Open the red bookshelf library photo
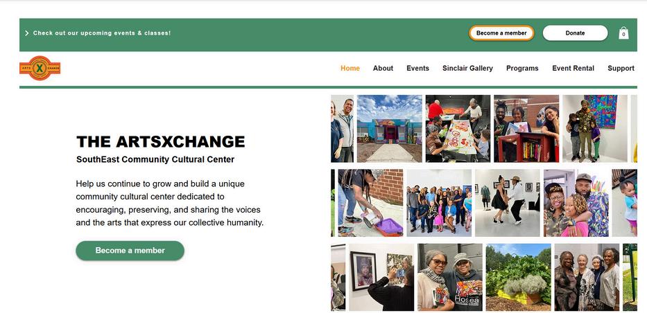Viewport: 647px width, 313px height. point(526,129)
